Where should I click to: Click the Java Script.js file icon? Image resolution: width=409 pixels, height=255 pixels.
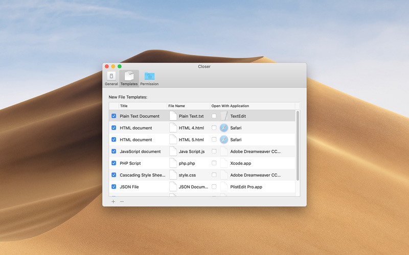pyautogui.click(x=173, y=151)
